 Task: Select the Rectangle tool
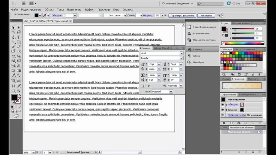click(x=19, y=42)
